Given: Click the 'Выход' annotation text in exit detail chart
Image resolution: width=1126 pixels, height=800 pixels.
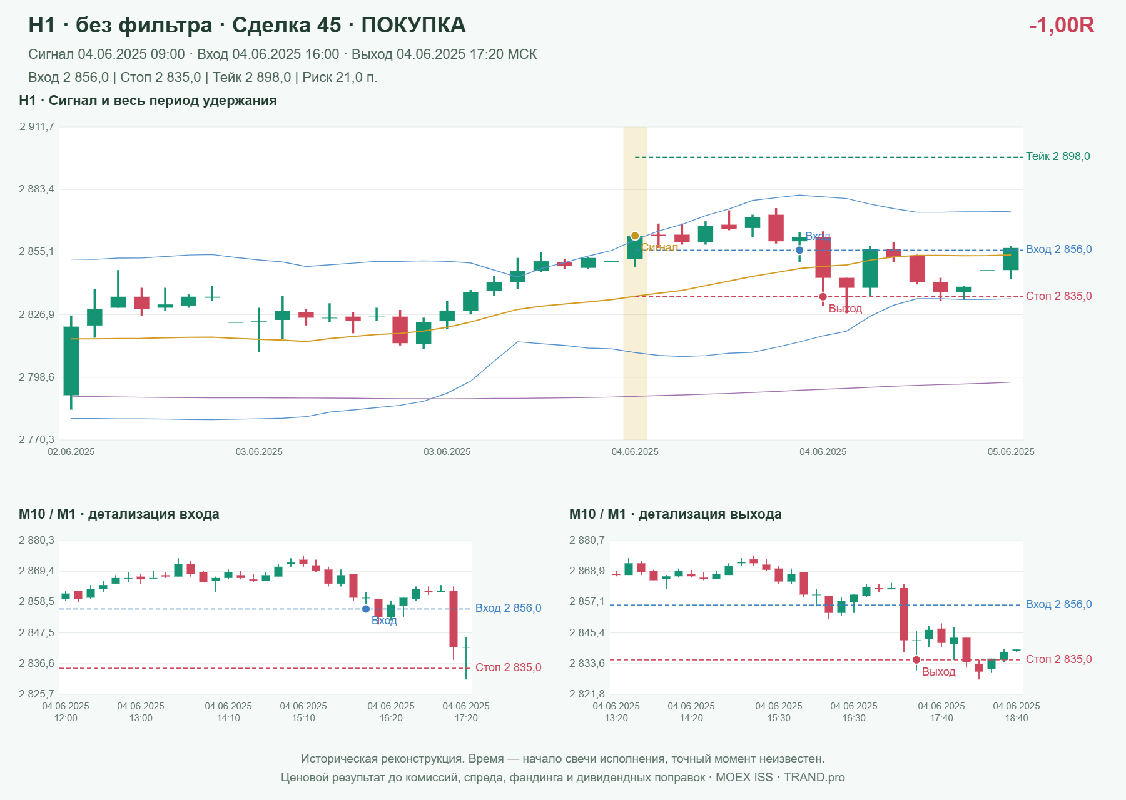Looking at the screenshot, I should tap(938, 672).
